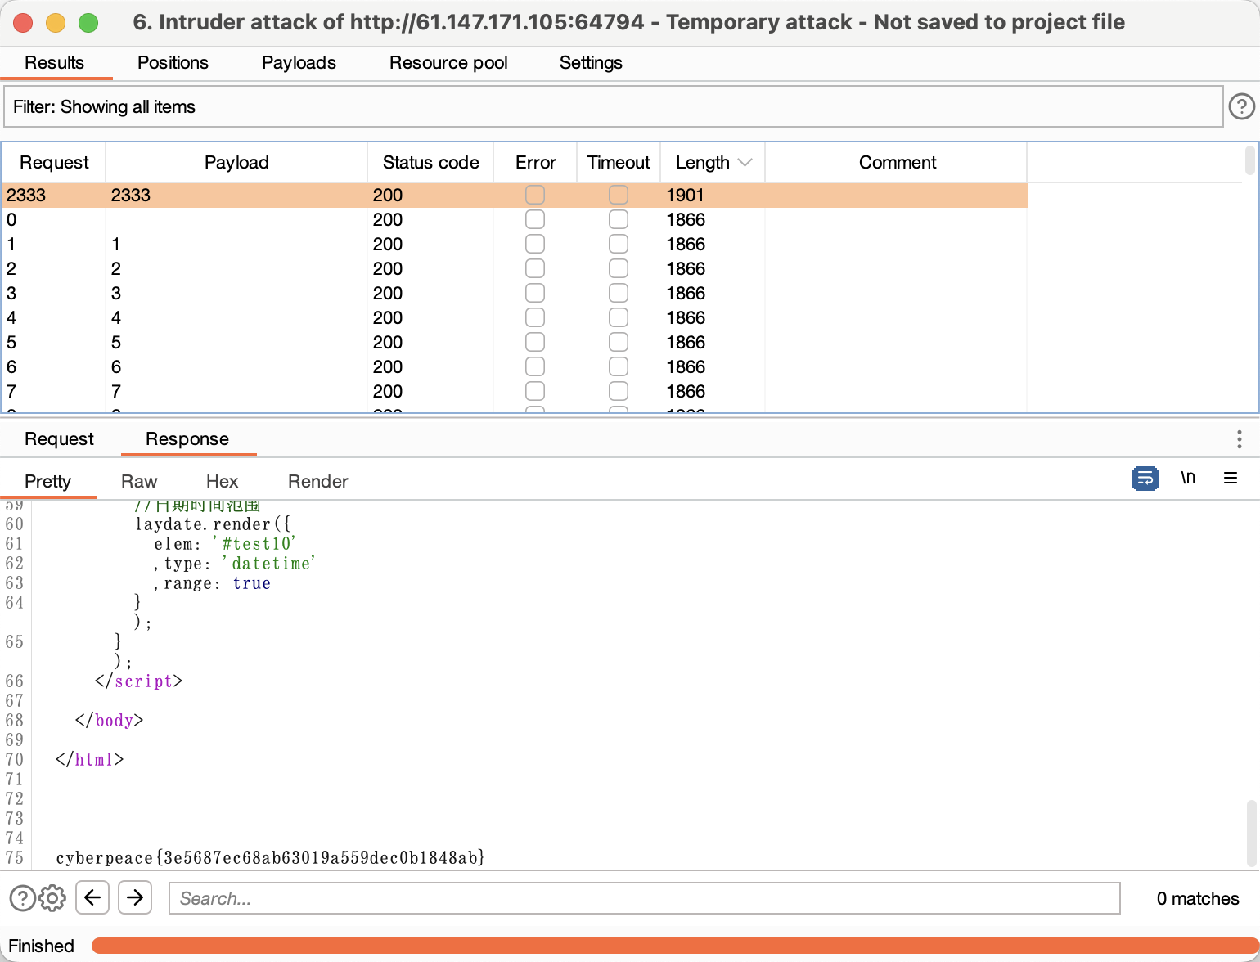Screen dimensions: 1260x962
Task: Sort by the Status code column header
Action: click(x=430, y=162)
